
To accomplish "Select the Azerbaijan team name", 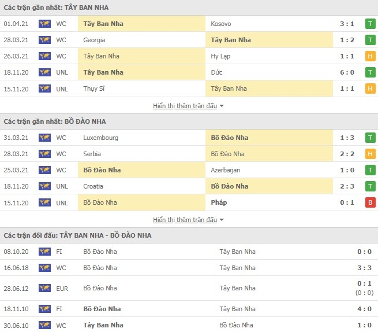I will [x=226, y=170].
